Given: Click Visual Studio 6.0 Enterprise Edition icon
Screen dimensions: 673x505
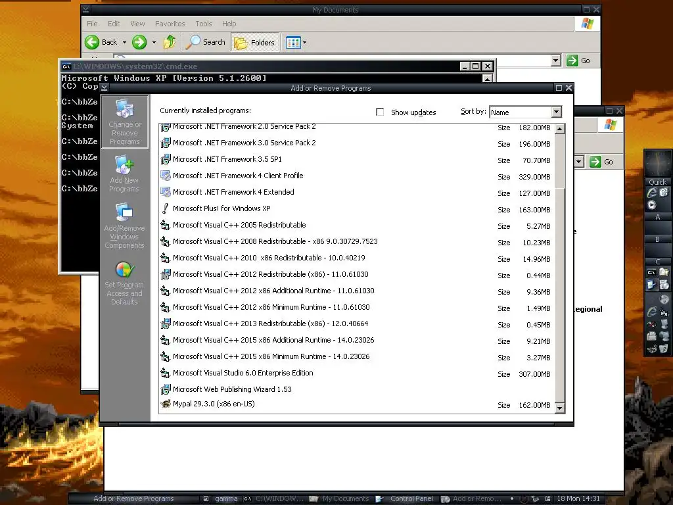Looking at the screenshot, I should pos(165,373).
